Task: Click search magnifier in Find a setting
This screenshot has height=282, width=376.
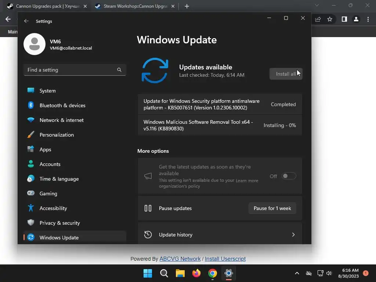Action: tap(119, 70)
